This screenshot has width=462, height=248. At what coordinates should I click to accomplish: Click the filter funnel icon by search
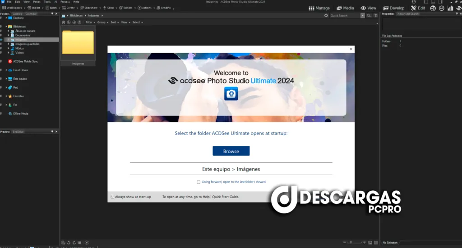pos(375,15)
